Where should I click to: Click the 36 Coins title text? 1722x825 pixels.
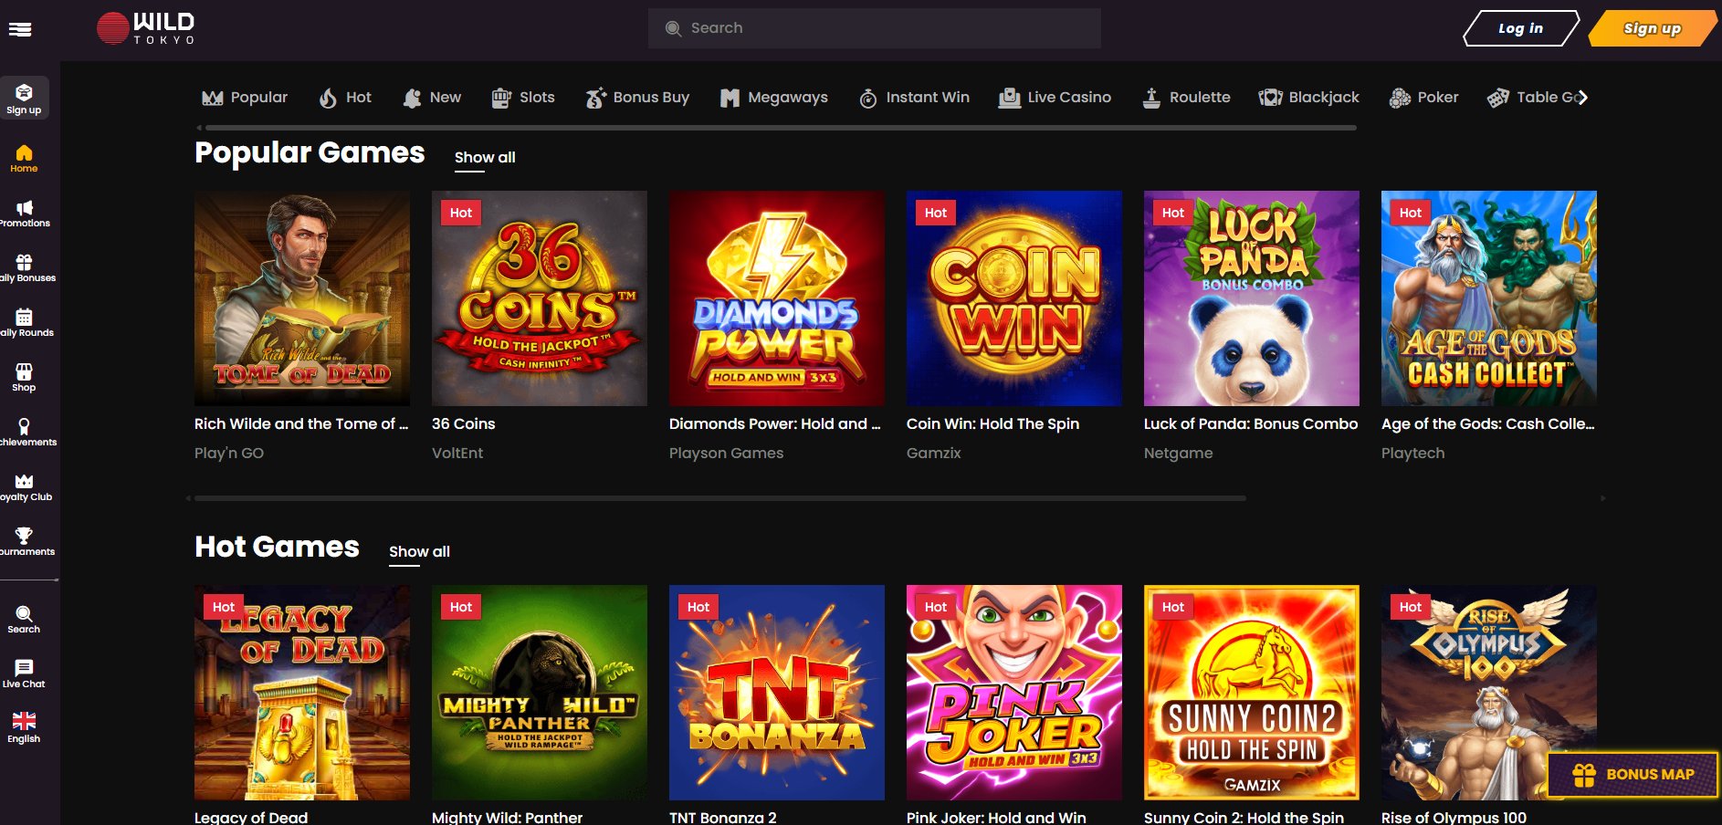coord(463,423)
